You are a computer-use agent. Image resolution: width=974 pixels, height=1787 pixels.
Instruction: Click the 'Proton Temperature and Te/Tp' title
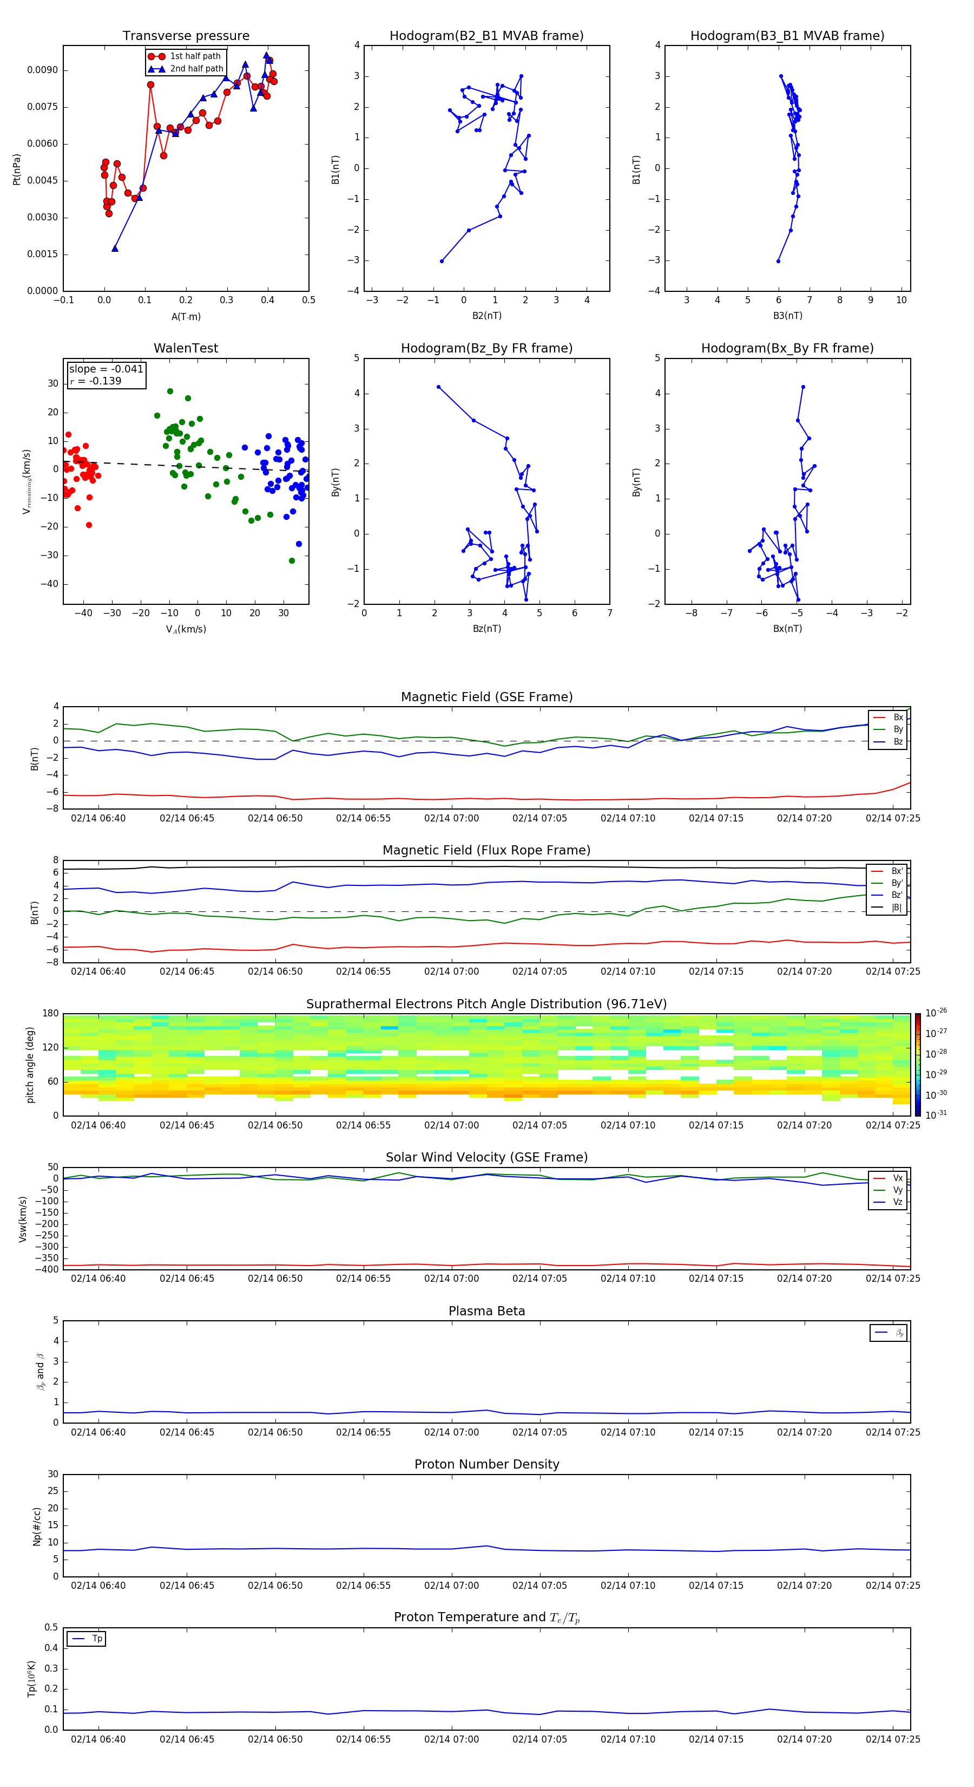pyautogui.click(x=486, y=1617)
